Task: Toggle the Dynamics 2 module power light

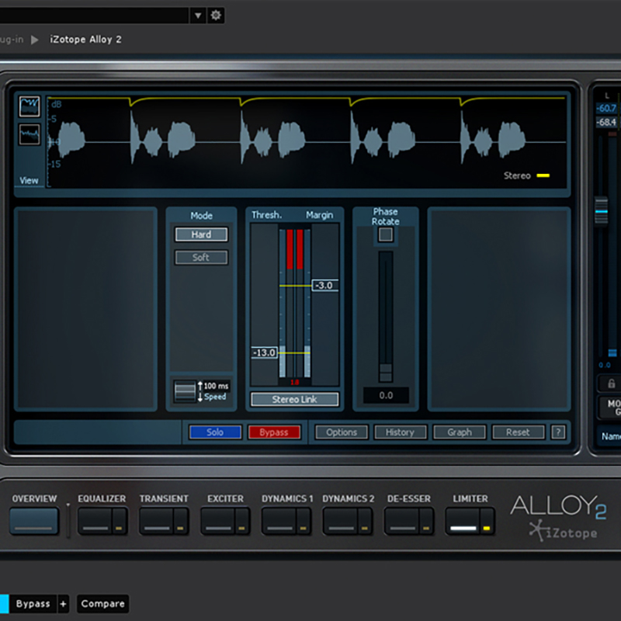Action: coord(364,521)
